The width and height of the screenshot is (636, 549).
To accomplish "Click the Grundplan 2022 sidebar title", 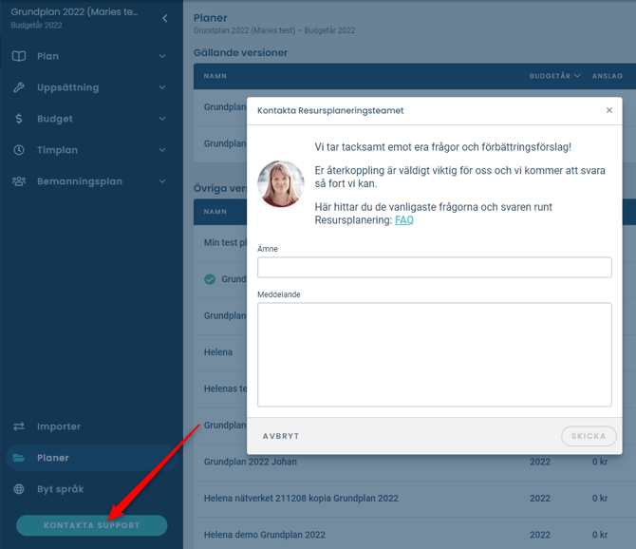I will 74,11.
